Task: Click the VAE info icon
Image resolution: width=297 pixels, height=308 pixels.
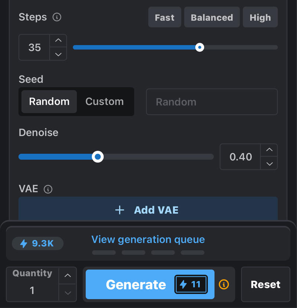Action: [48, 189]
